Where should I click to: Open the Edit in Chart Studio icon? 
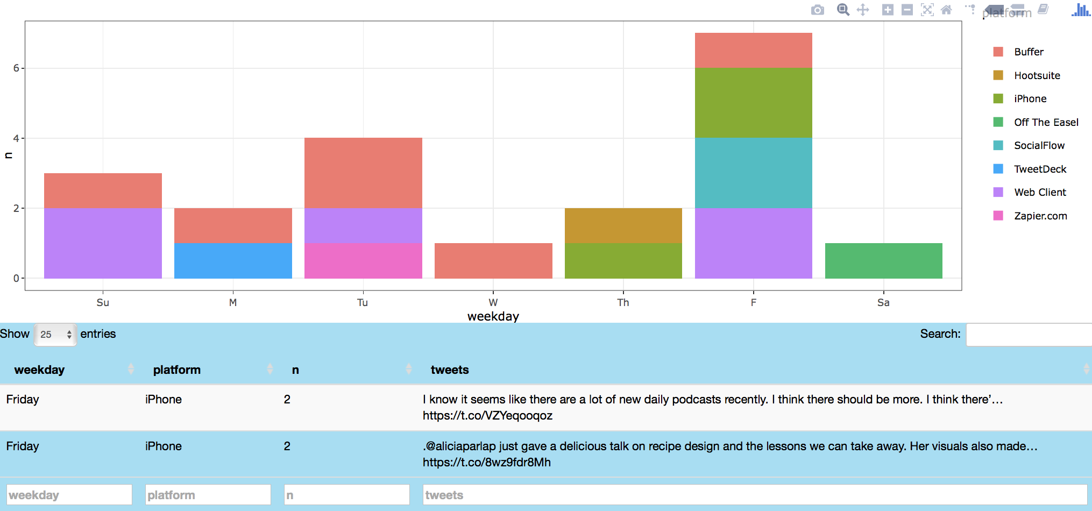pos(1043,9)
